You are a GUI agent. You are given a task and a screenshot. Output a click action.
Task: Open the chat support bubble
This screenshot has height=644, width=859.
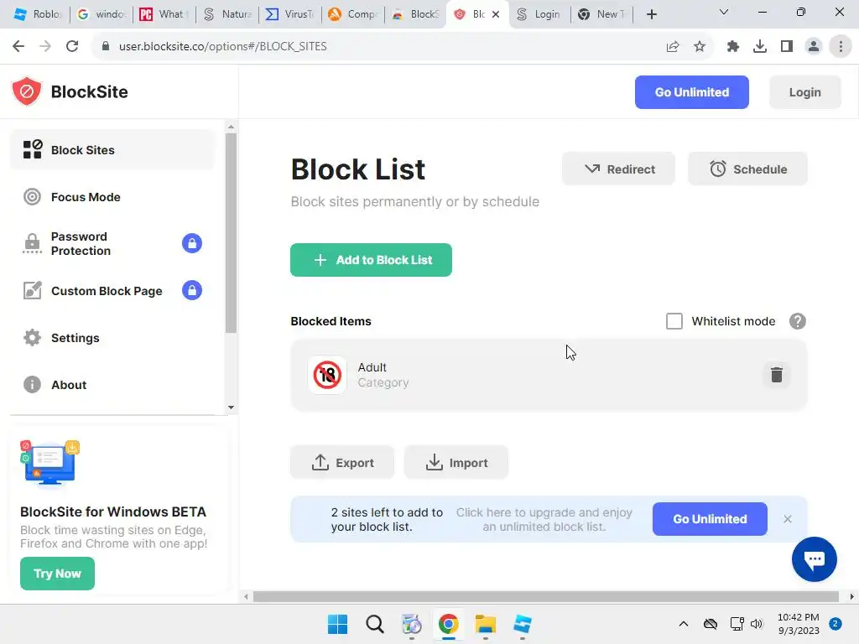814,559
